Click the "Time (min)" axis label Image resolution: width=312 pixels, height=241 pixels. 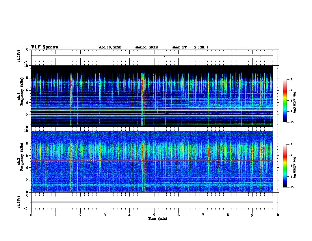(x=158, y=219)
